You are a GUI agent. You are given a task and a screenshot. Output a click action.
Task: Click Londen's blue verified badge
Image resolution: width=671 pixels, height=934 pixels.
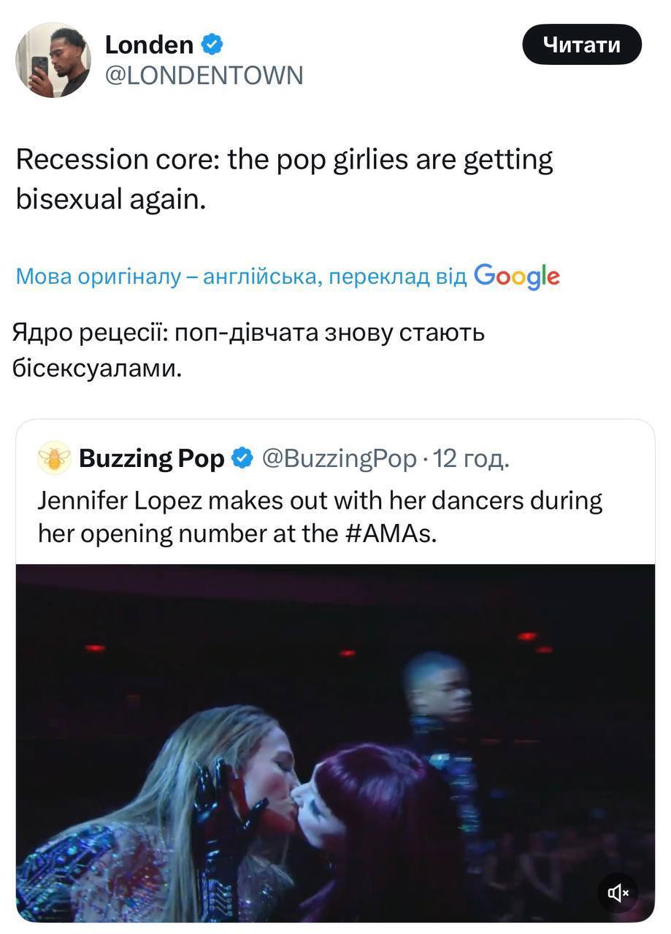[x=212, y=45]
